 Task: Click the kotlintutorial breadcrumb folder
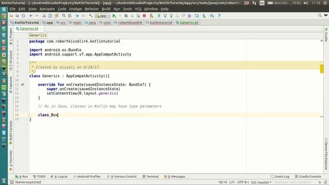point(159,23)
